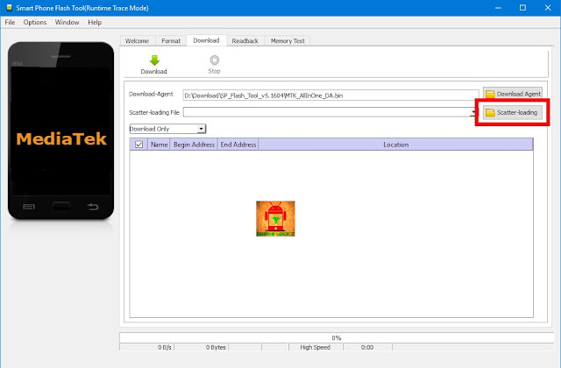561x368 pixels.
Task: Toggle the select-all checkbox in table header
Action: pyautogui.click(x=138, y=145)
